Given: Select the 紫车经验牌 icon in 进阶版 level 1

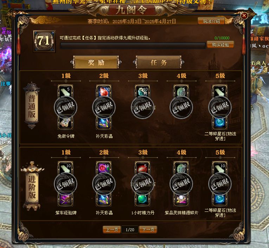Looking at the screenshot, I should pyautogui.click(x=65, y=199).
